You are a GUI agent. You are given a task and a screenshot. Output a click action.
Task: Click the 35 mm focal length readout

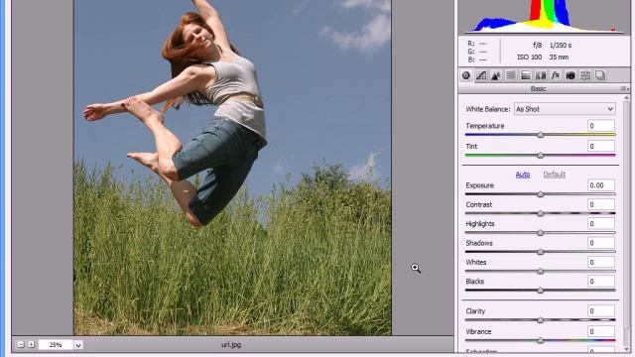pos(559,58)
